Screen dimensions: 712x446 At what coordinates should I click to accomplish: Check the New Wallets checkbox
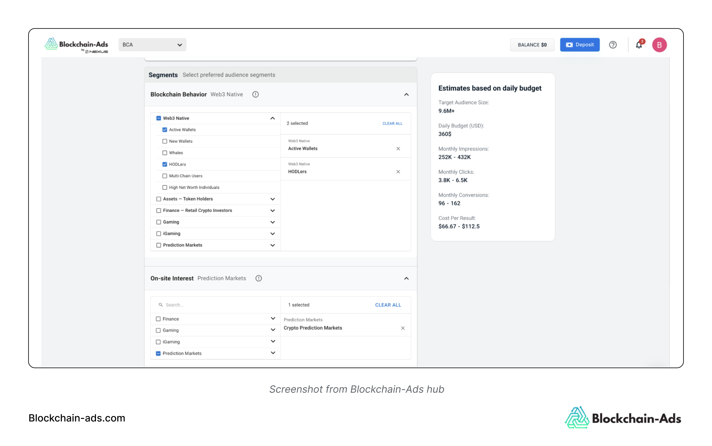(165, 141)
